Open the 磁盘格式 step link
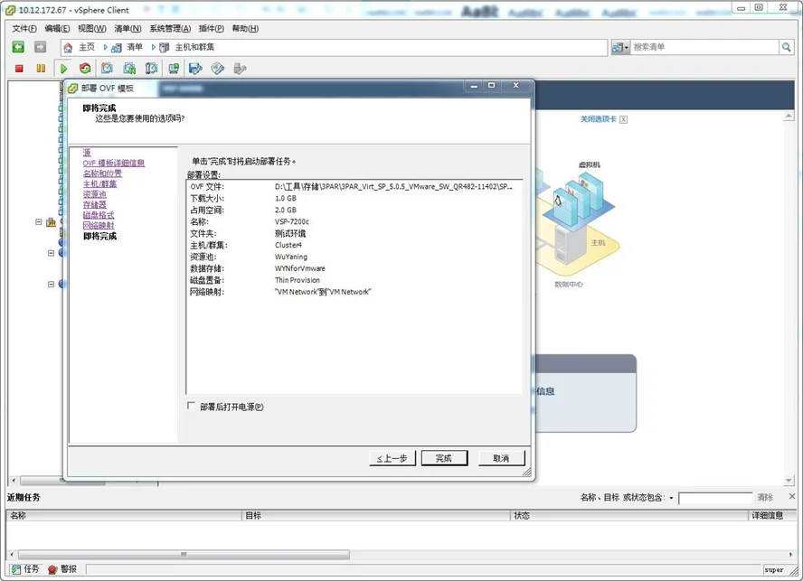The width and height of the screenshot is (803, 581). 99,215
